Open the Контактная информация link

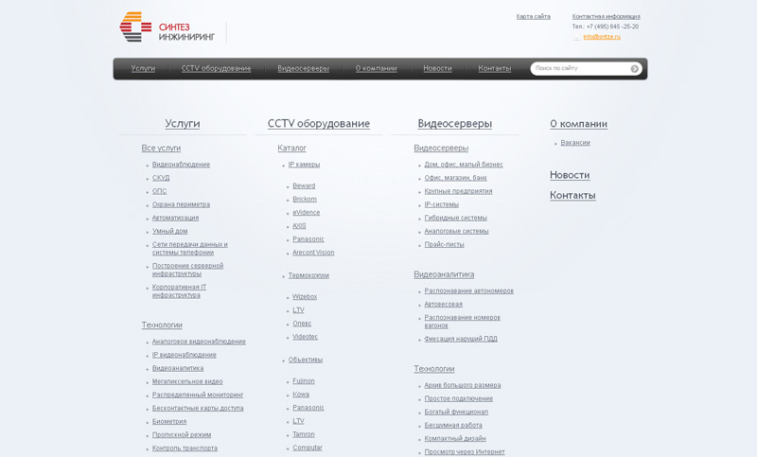tap(606, 16)
